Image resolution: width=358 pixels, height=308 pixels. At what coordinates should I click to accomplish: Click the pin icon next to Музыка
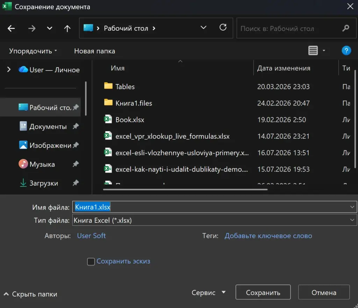(x=76, y=164)
